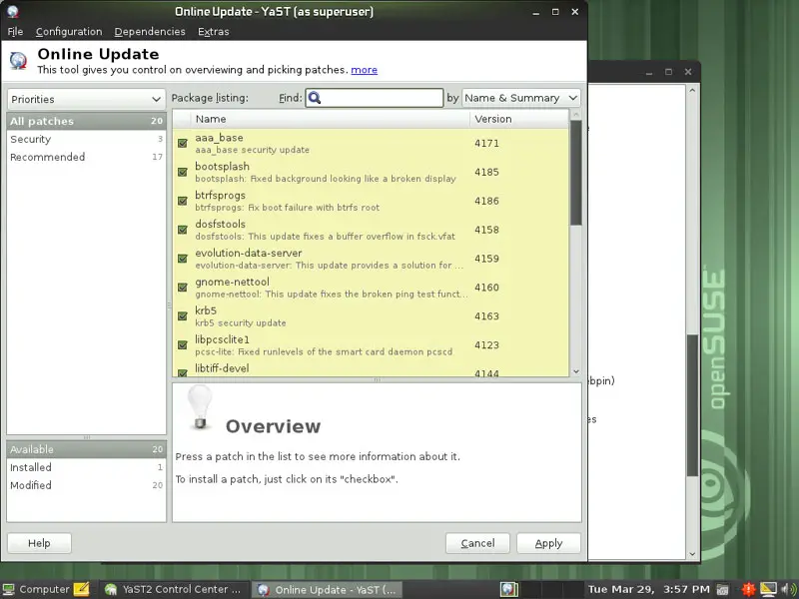The image size is (799, 599).
Task: Click Apply to install patches
Action: (x=548, y=543)
